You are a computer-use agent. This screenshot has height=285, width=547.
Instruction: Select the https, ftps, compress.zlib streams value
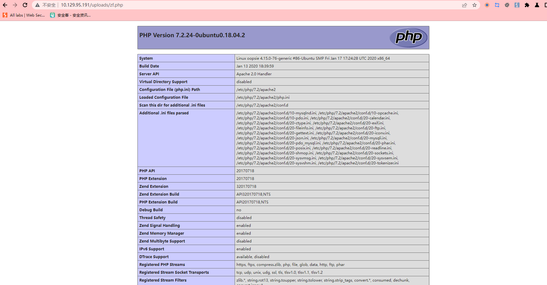[291, 265]
